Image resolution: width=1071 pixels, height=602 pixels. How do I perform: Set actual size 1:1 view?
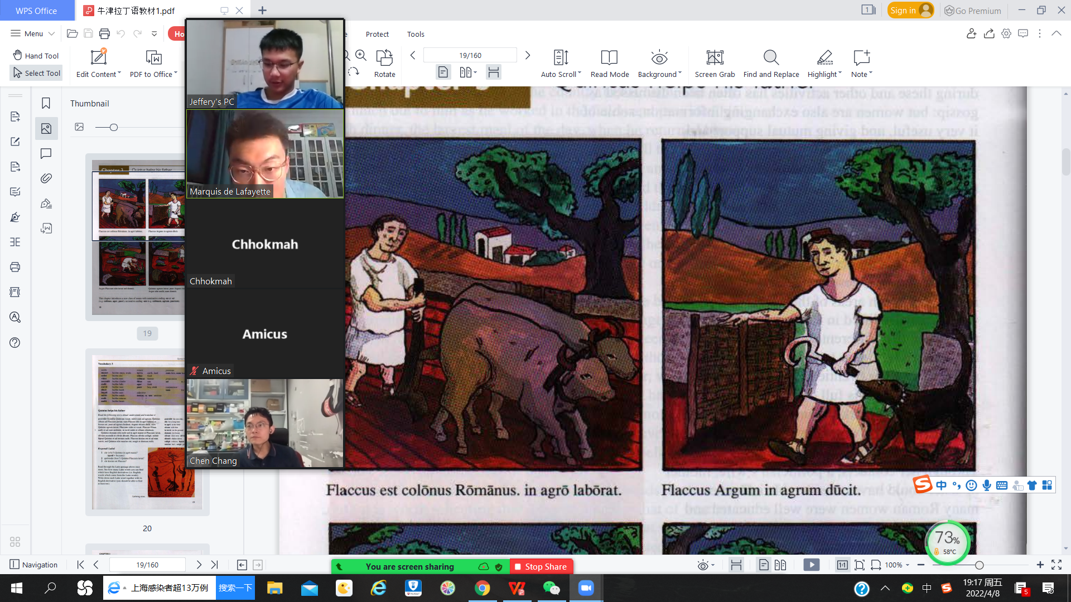point(842,565)
